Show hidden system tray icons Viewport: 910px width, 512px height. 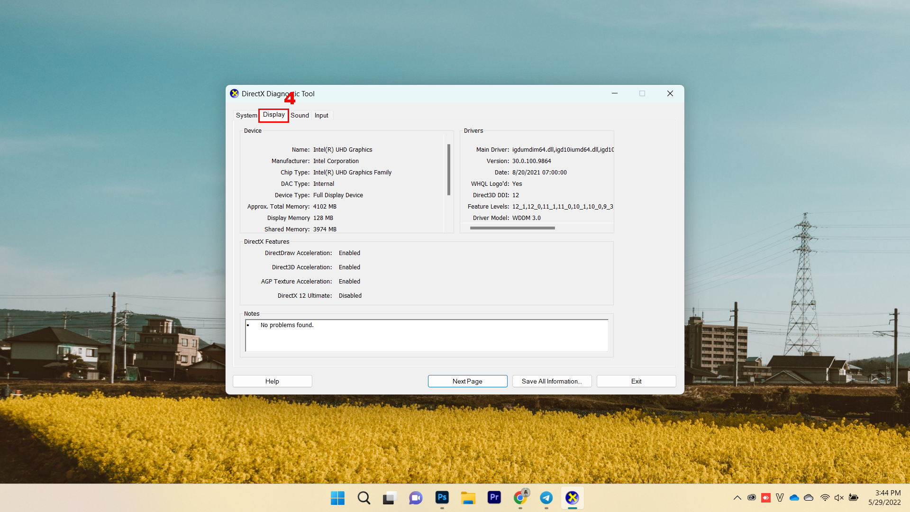737,498
